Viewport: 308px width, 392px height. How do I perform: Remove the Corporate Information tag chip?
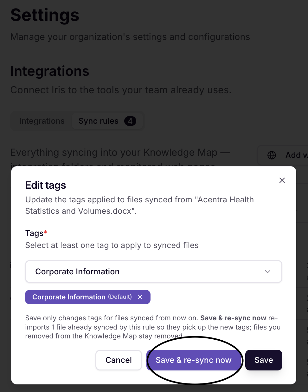pos(140,297)
